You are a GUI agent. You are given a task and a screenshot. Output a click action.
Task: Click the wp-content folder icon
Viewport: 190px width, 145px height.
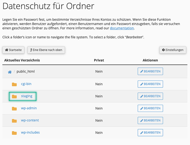[x=14, y=121]
